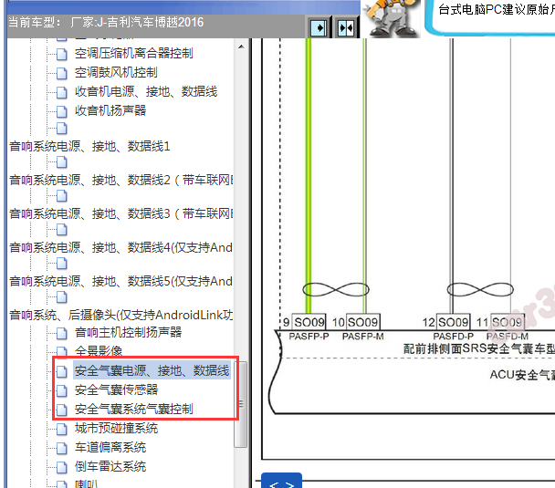Click 配前排侧面SRS安全气囊车型 diagram label
The width and height of the screenshot is (555, 488).
pyautogui.click(x=479, y=349)
